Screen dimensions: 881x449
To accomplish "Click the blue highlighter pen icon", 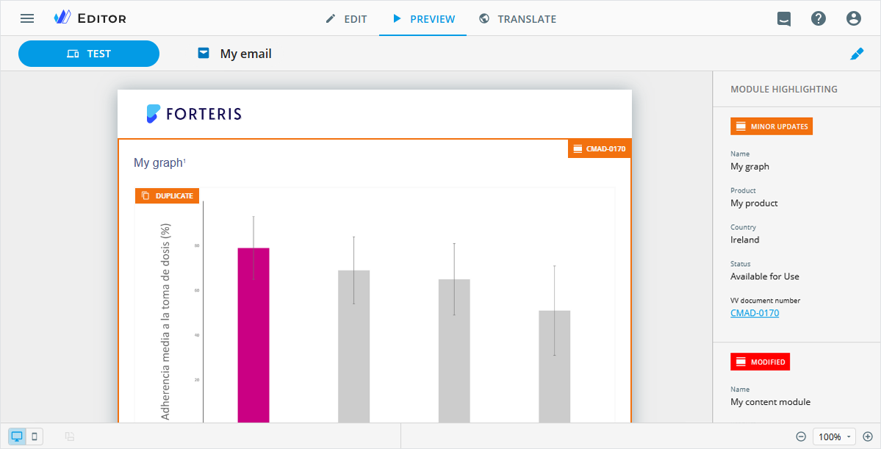I will click(857, 54).
